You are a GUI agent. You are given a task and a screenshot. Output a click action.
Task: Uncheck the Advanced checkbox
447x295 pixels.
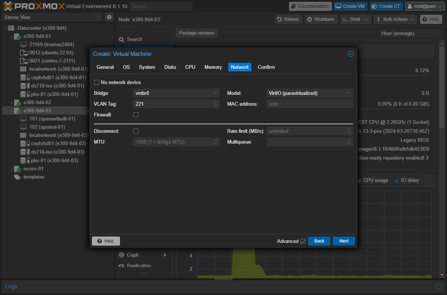coord(303,241)
